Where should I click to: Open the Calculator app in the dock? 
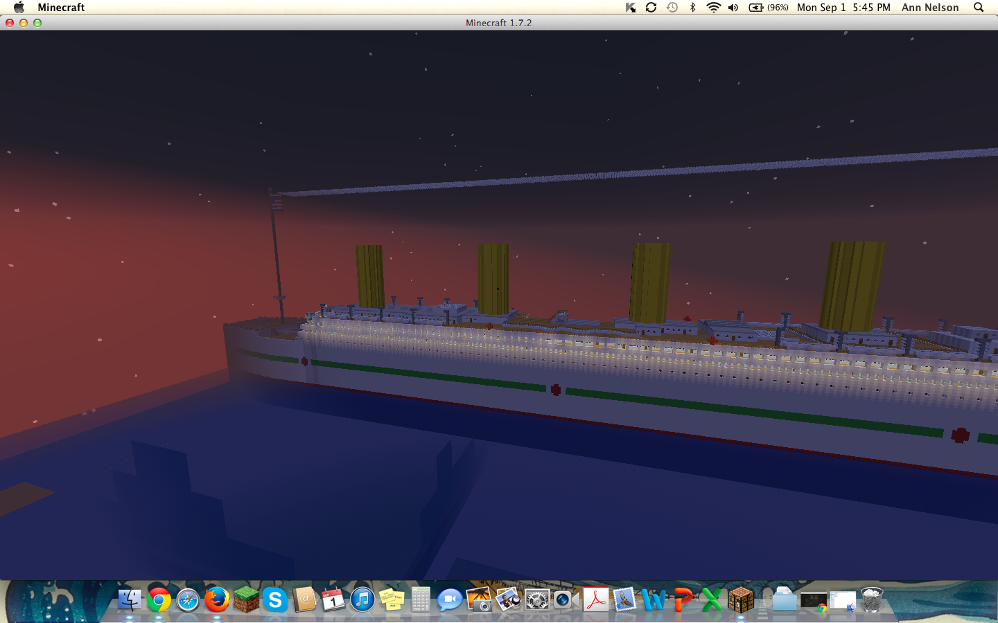421,599
